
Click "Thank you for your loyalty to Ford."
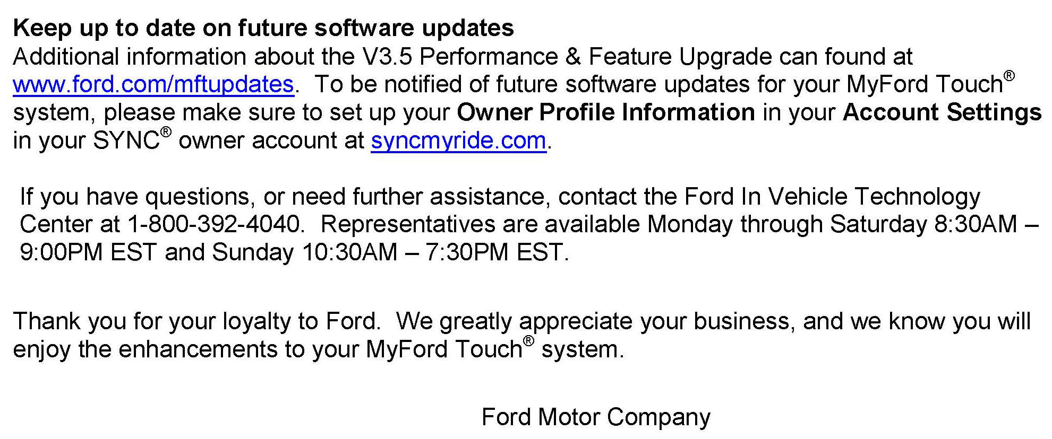197,322
